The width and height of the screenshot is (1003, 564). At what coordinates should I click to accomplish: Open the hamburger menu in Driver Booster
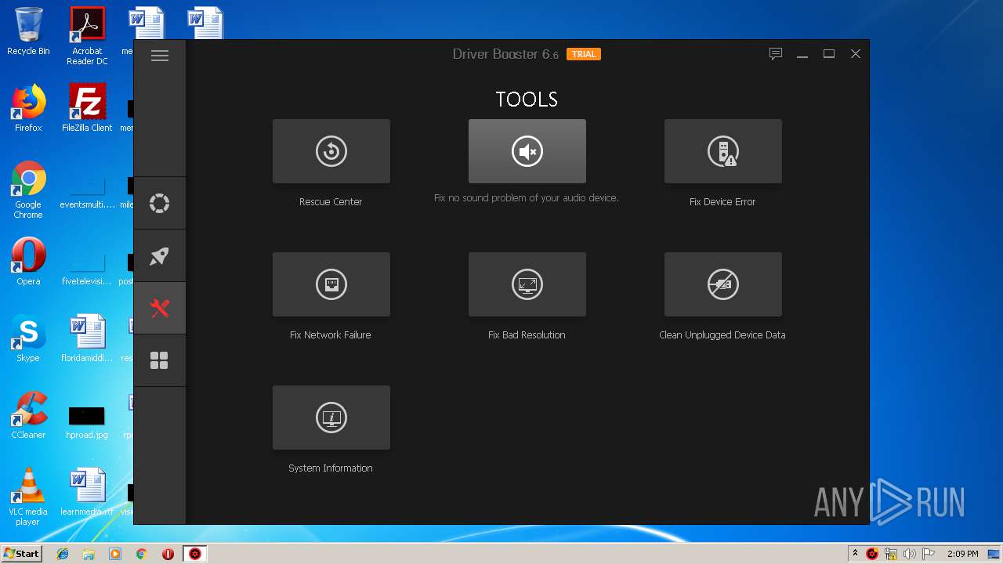pyautogui.click(x=160, y=56)
